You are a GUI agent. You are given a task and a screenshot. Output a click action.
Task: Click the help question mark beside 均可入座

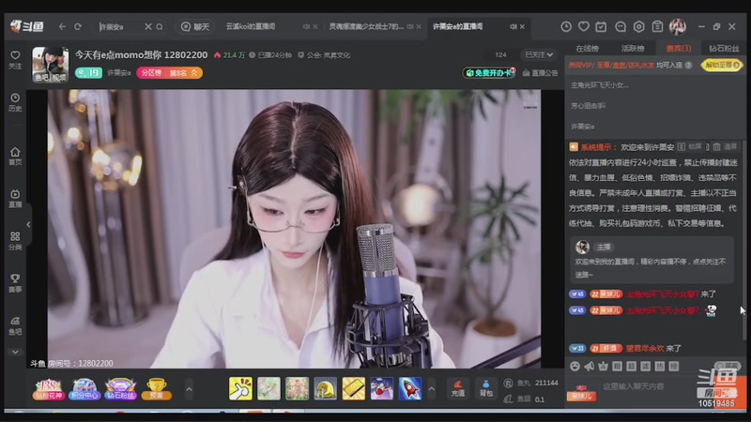688,65
